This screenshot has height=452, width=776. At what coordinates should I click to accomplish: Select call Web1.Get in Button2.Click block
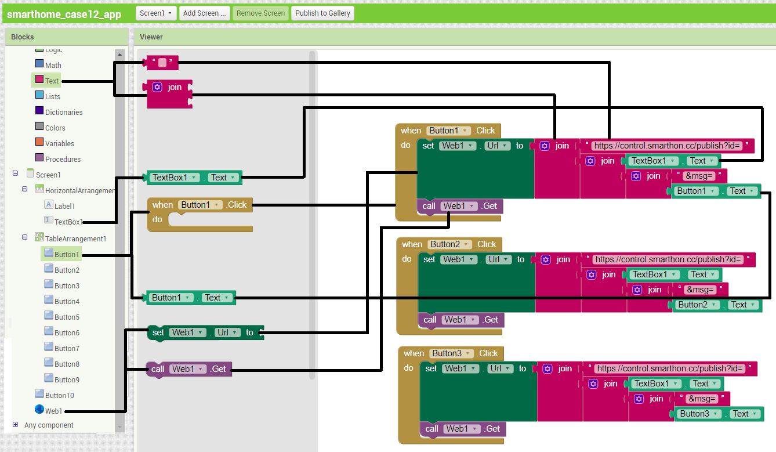(x=460, y=320)
